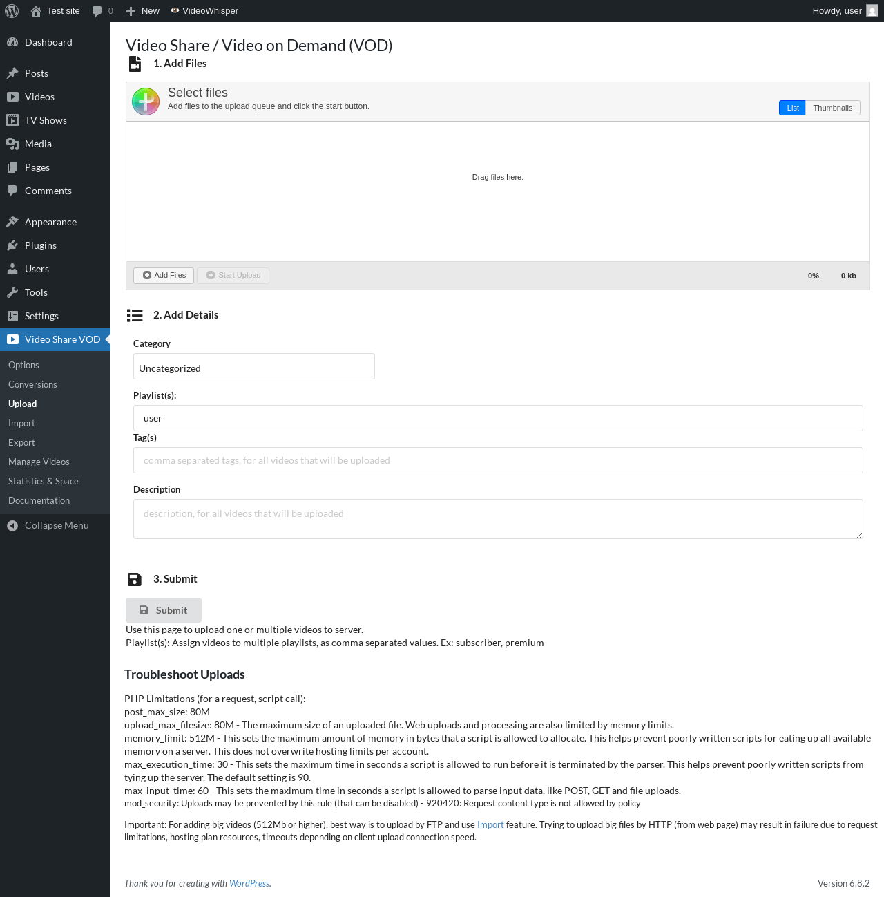Open the Manage Videos submenu item

click(x=39, y=462)
